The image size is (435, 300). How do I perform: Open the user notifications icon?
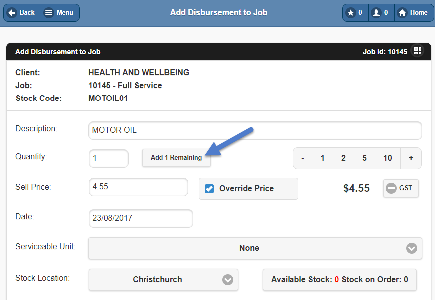(381, 13)
